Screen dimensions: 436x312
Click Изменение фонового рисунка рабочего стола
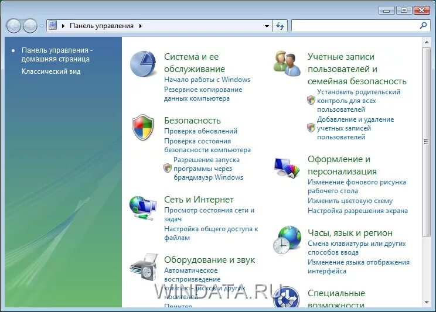tap(357, 186)
